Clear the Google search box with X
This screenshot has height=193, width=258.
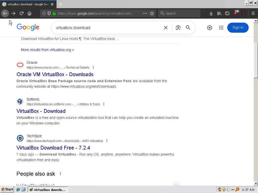(166, 28)
